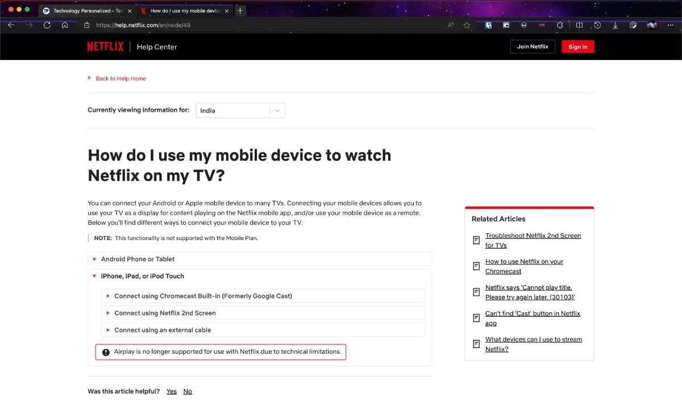
Task: Expand Connect using Netflix 2nd Screen
Action: tap(263, 313)
